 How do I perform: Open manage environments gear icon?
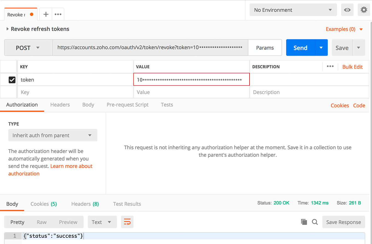pyautogui.click(x=364, y=10)
